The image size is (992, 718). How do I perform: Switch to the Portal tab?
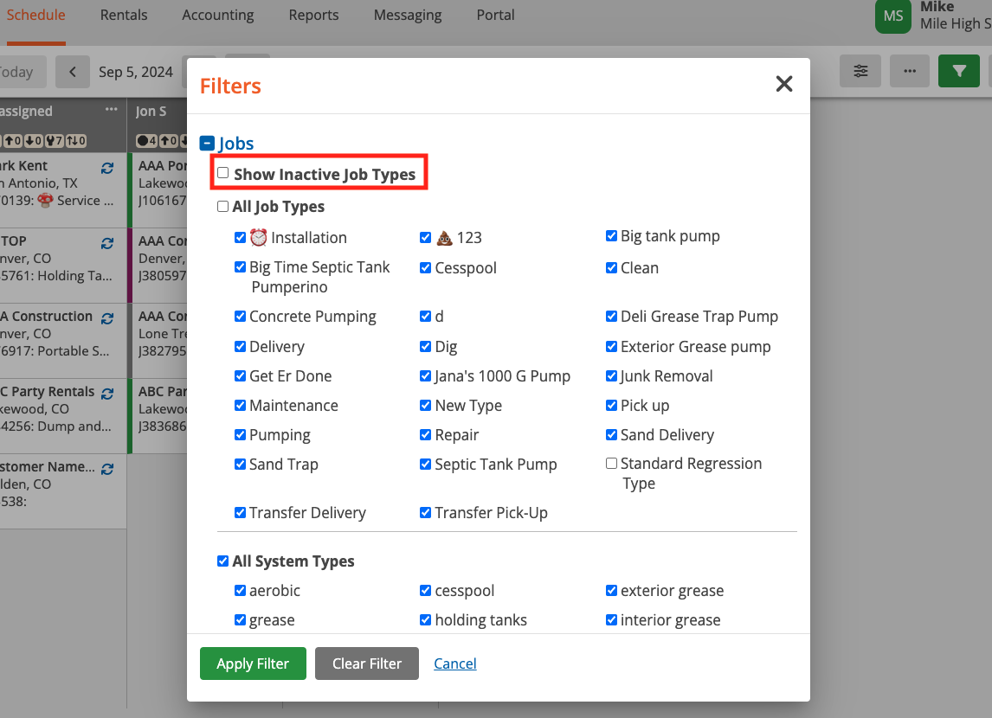click(495, 16)
